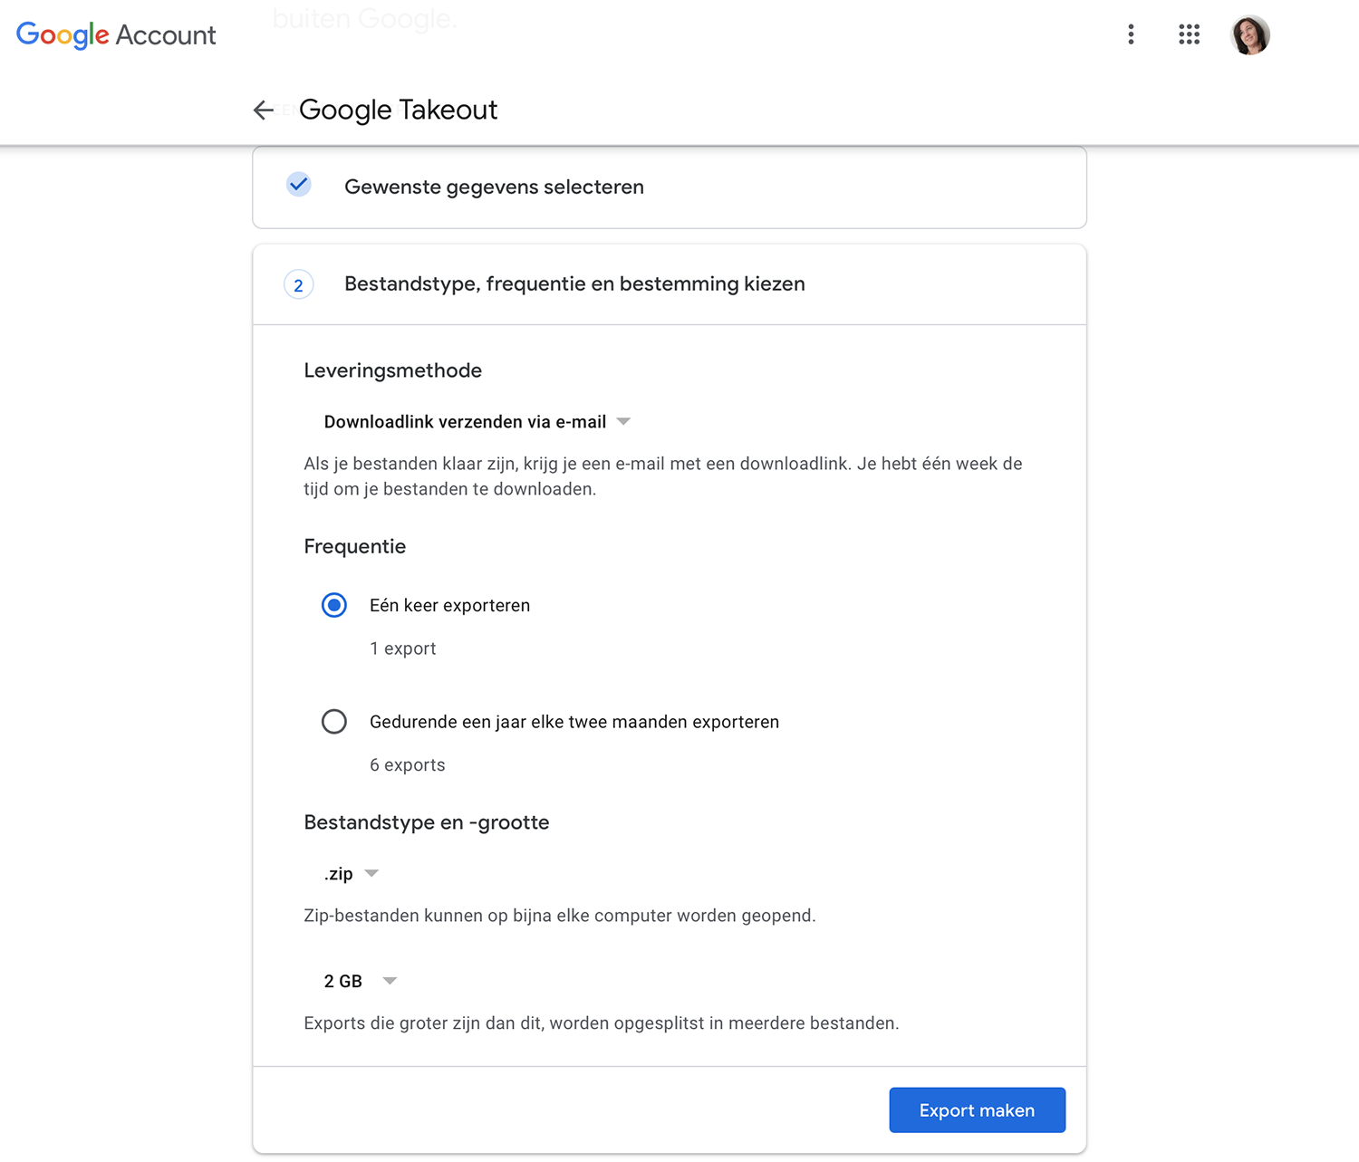Open the profile avatar account menu

point(1249,35)
